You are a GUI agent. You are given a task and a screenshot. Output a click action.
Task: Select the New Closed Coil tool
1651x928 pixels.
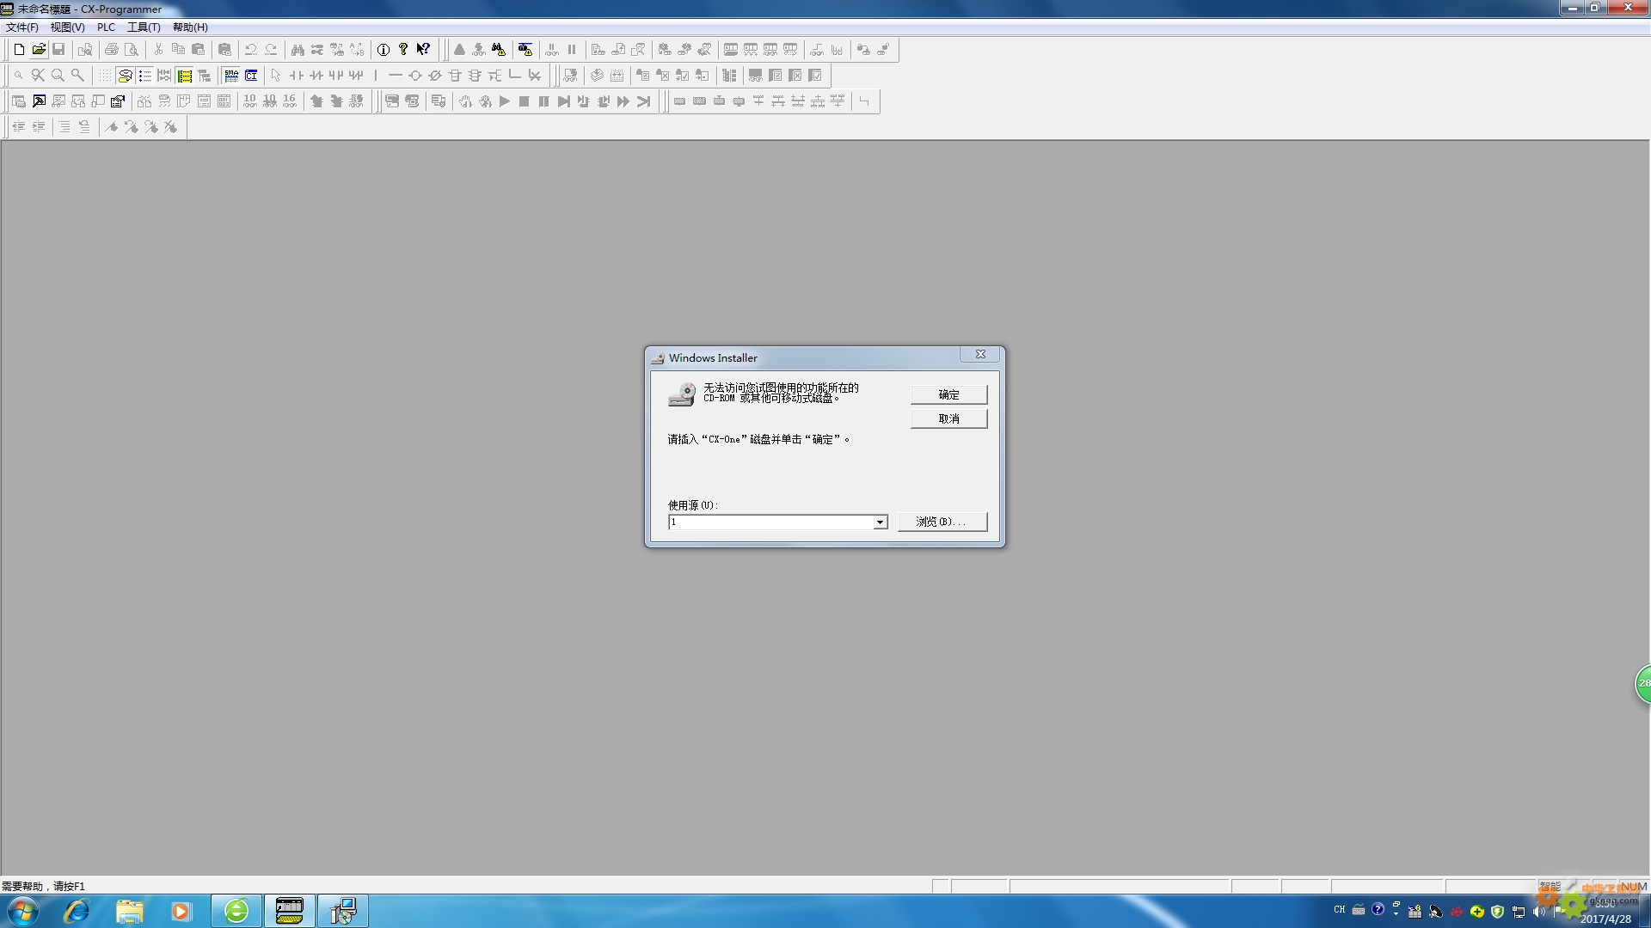click(x=435, y=76)
